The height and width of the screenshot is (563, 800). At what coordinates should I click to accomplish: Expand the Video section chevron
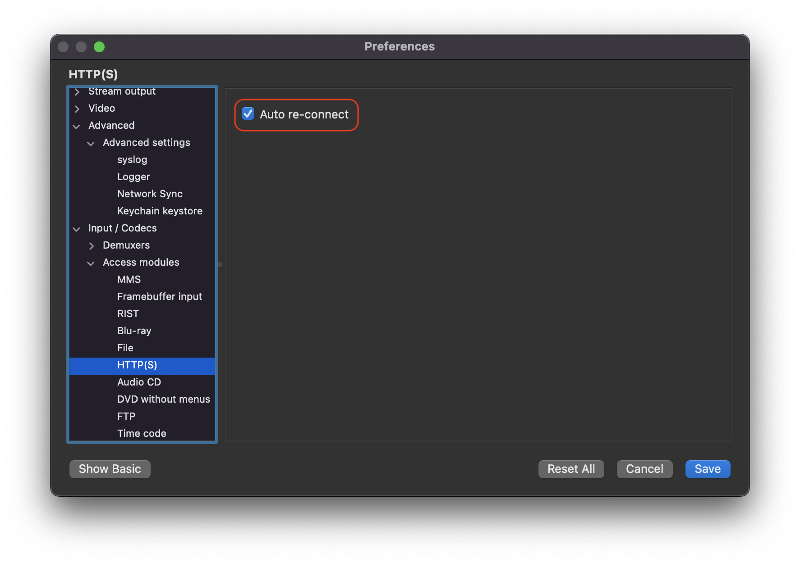click(77, 109)
